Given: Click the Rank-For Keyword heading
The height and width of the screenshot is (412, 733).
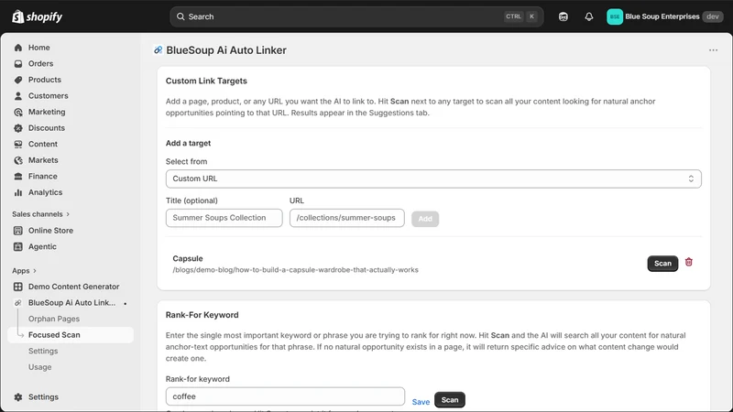Looking at the screenshot, I should point(202,315).
